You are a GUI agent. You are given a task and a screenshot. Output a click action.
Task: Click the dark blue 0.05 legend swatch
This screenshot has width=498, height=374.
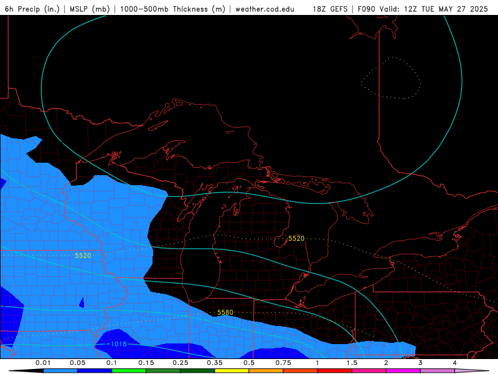(95, 371)
